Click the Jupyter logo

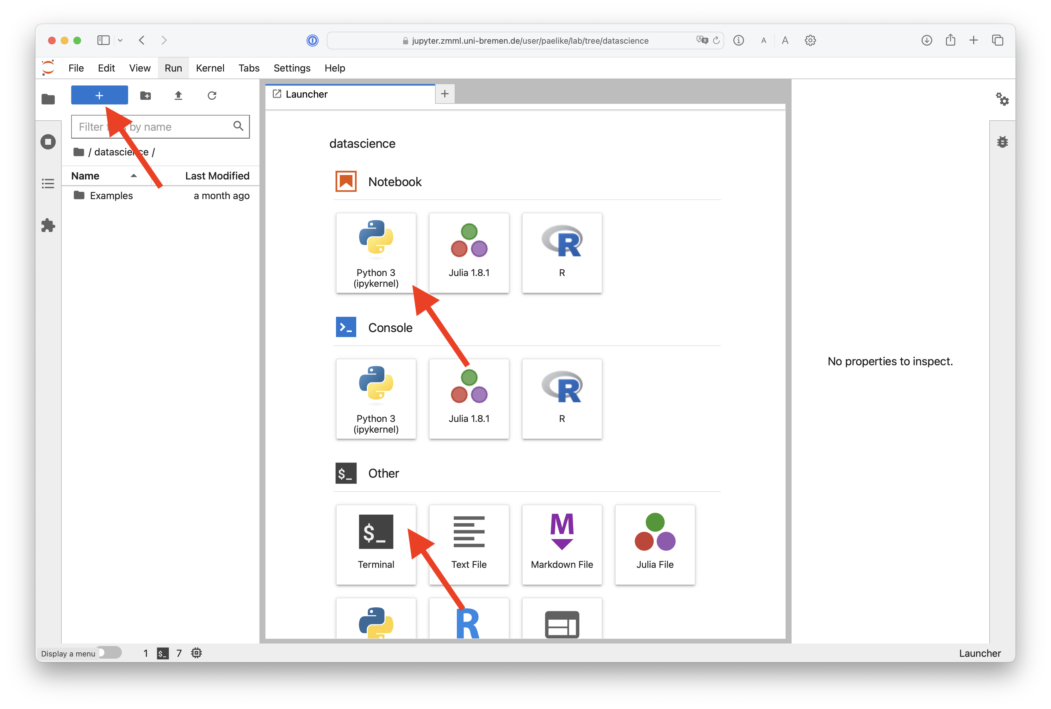[x=48, y=68]
